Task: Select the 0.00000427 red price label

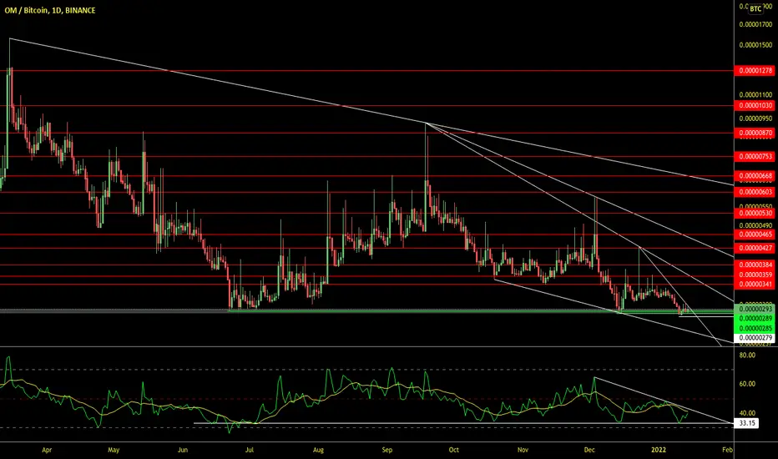Action: (x=754, y=248)
